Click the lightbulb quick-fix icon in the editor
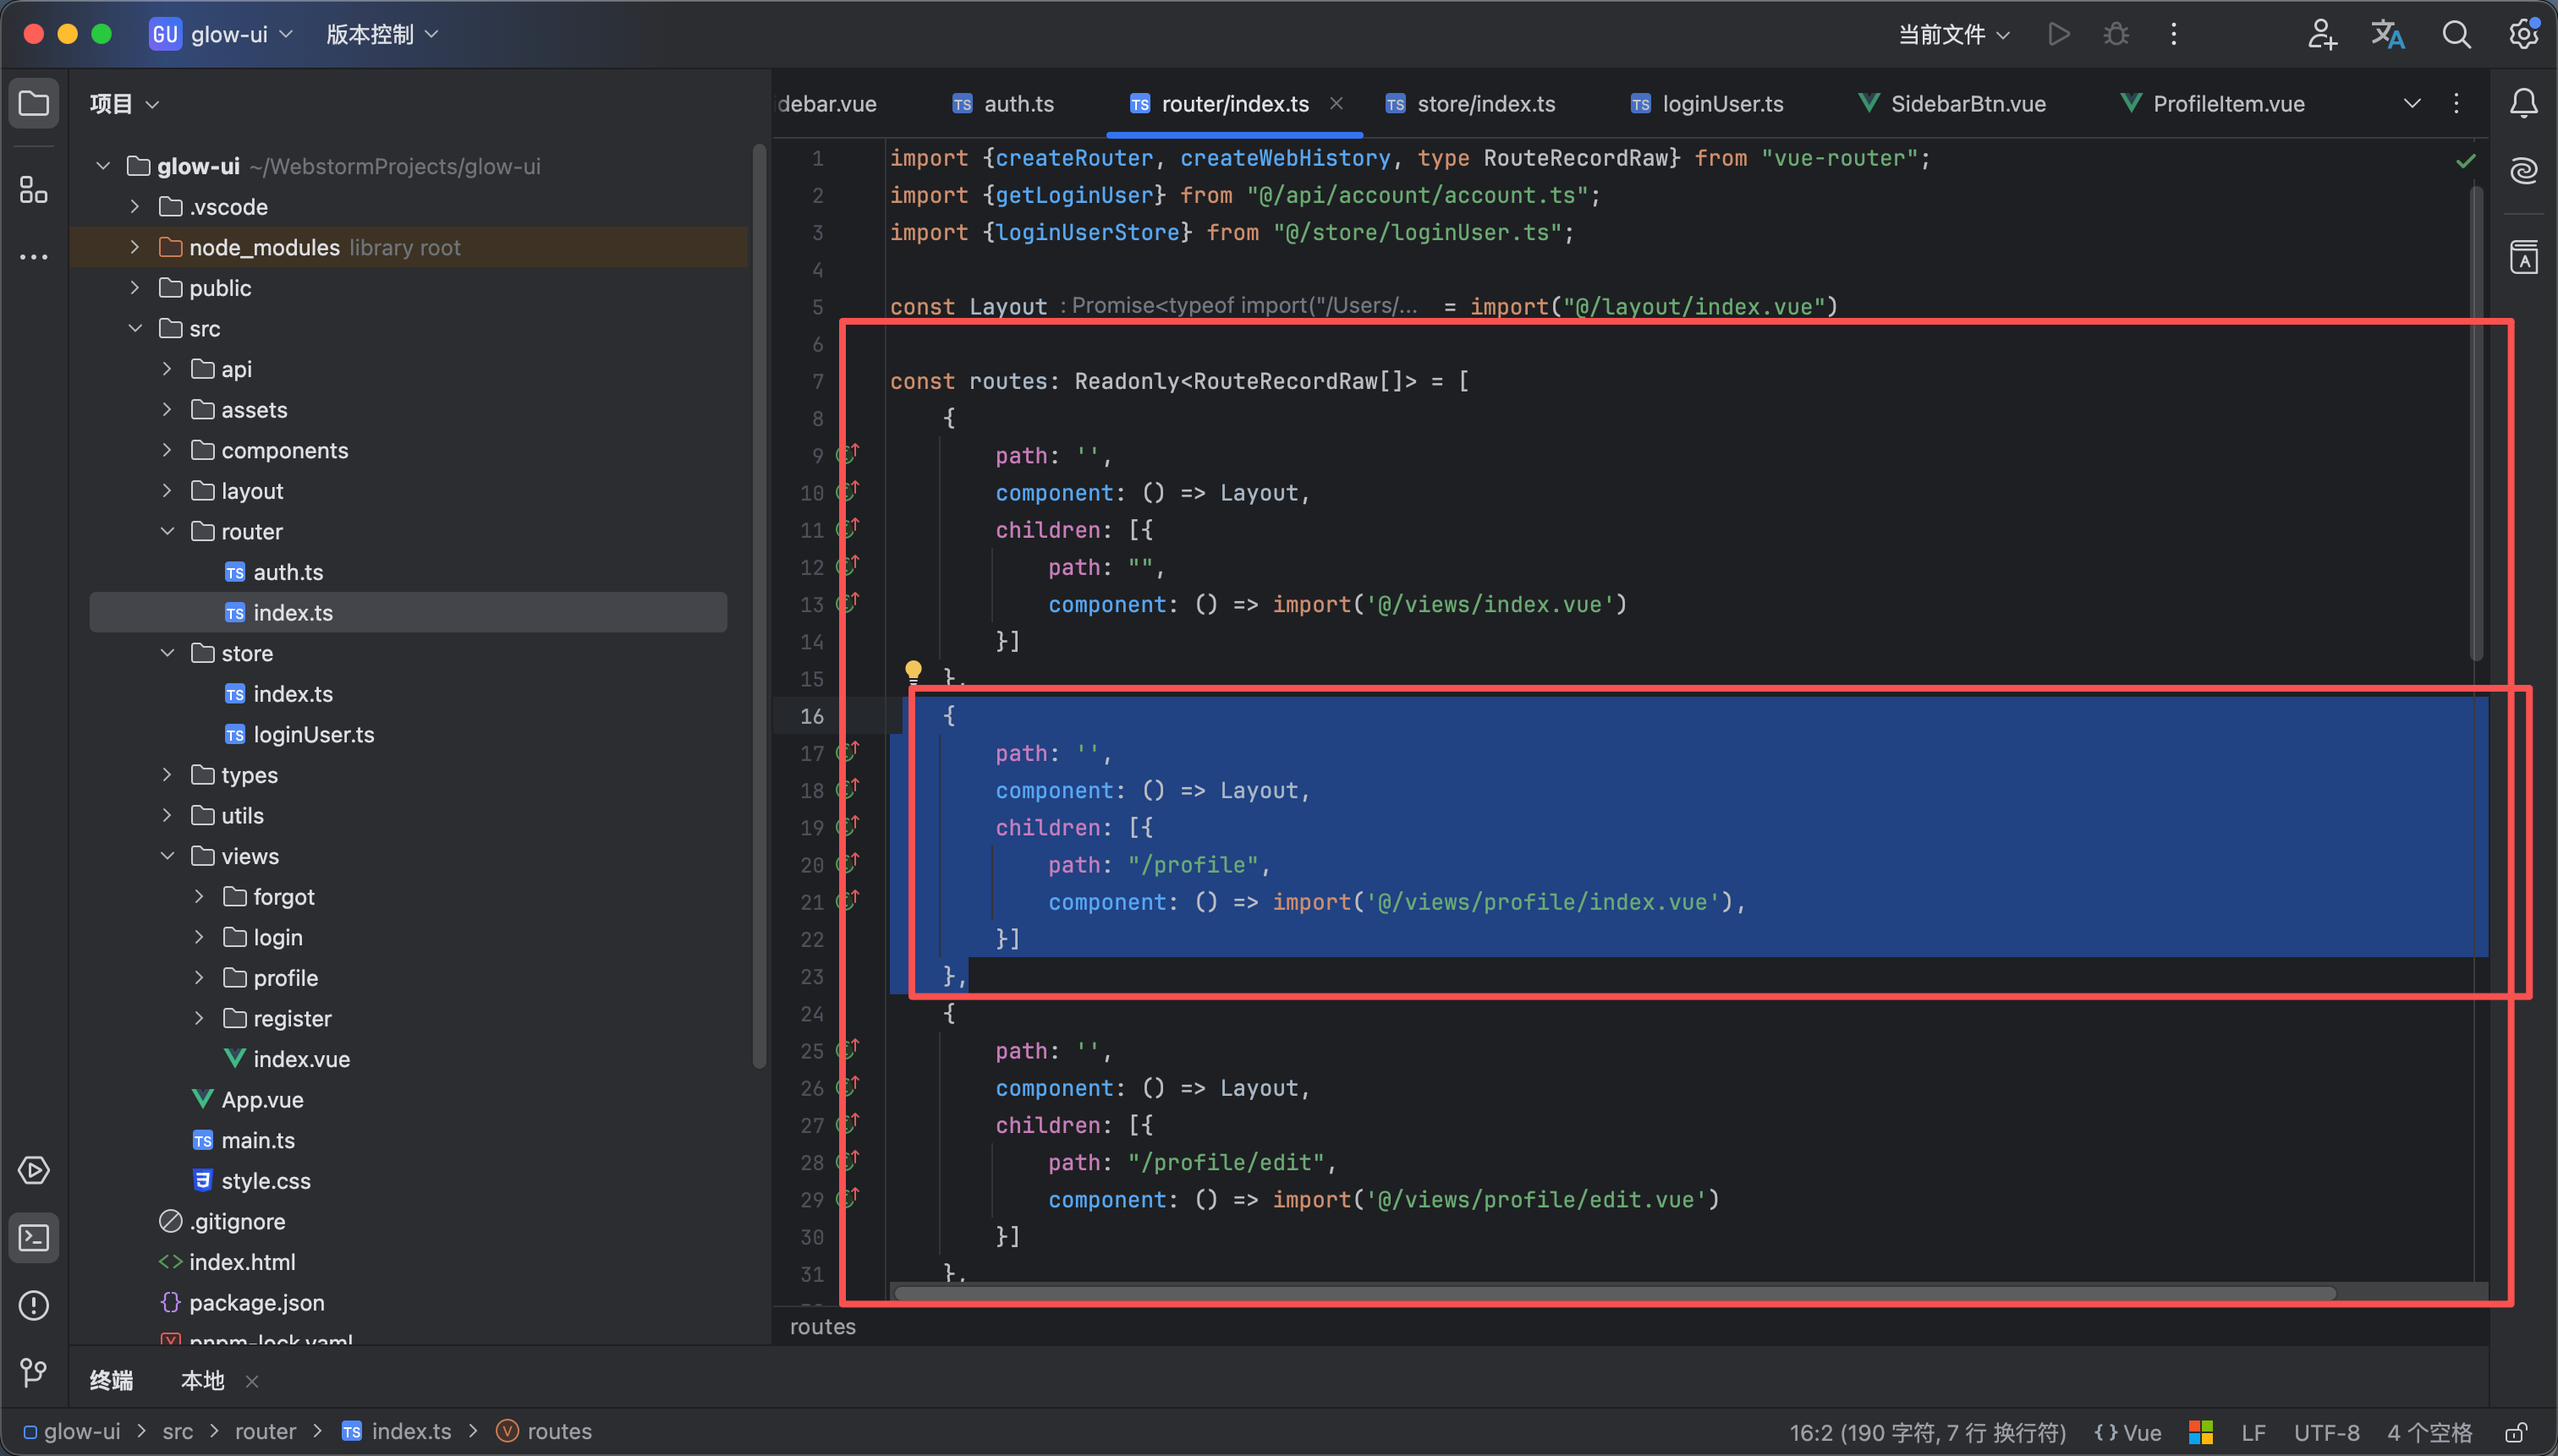 (913, 670)
